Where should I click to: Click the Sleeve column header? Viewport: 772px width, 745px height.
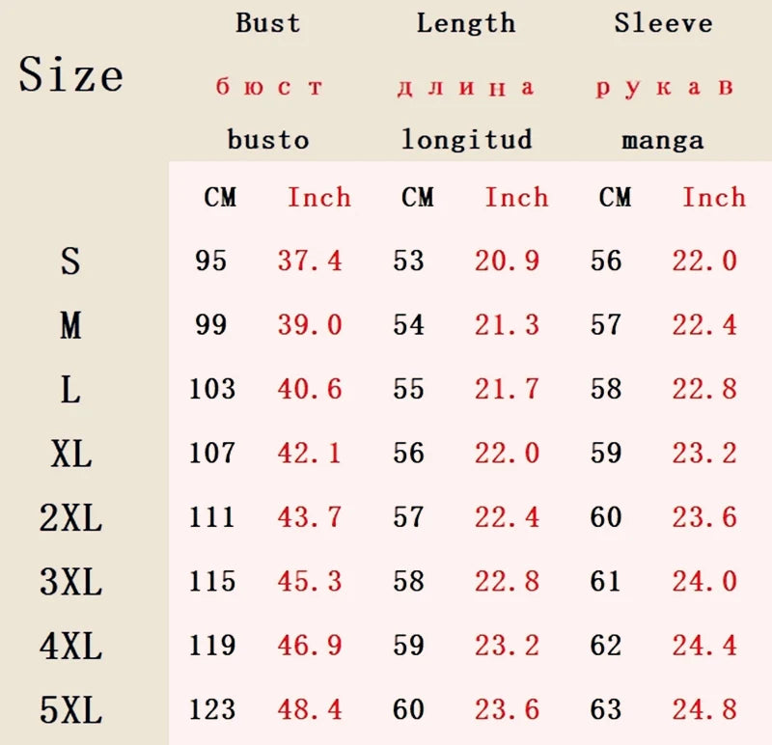pos(663,23)
